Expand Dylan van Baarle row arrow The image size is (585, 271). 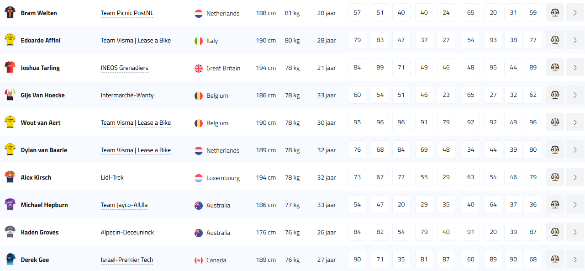tap(575, 150)
